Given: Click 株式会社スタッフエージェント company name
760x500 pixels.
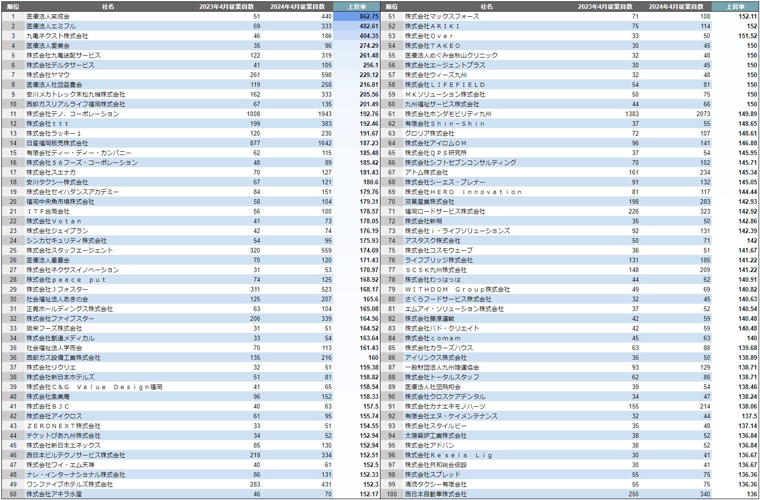Looking at the screenshot, I should [x=70, y=250].
